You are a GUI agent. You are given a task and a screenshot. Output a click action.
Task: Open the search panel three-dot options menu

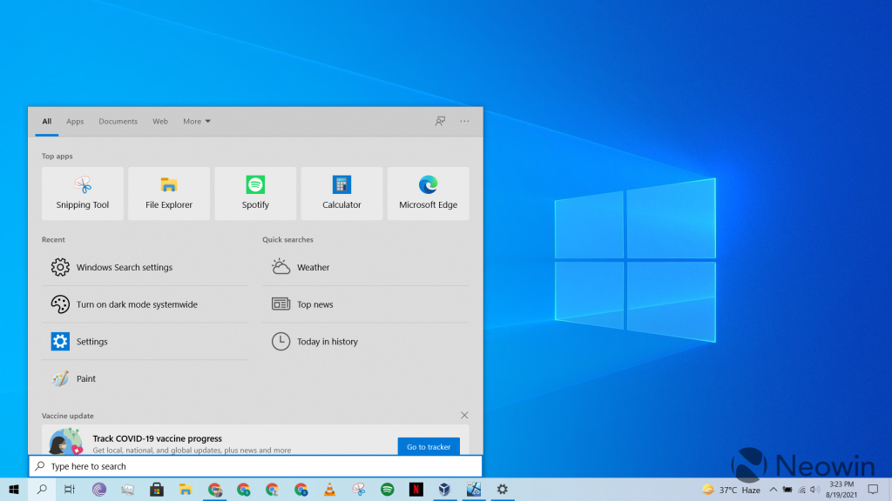click(465, 121)
